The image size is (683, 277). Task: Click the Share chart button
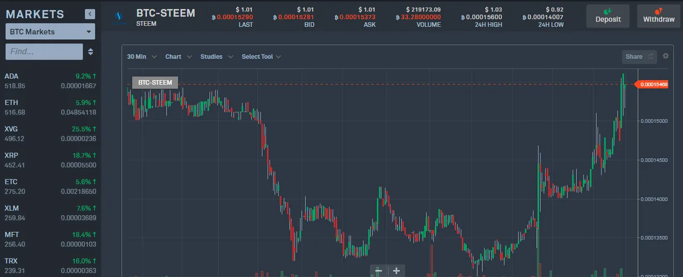click(x=639, y=56)
